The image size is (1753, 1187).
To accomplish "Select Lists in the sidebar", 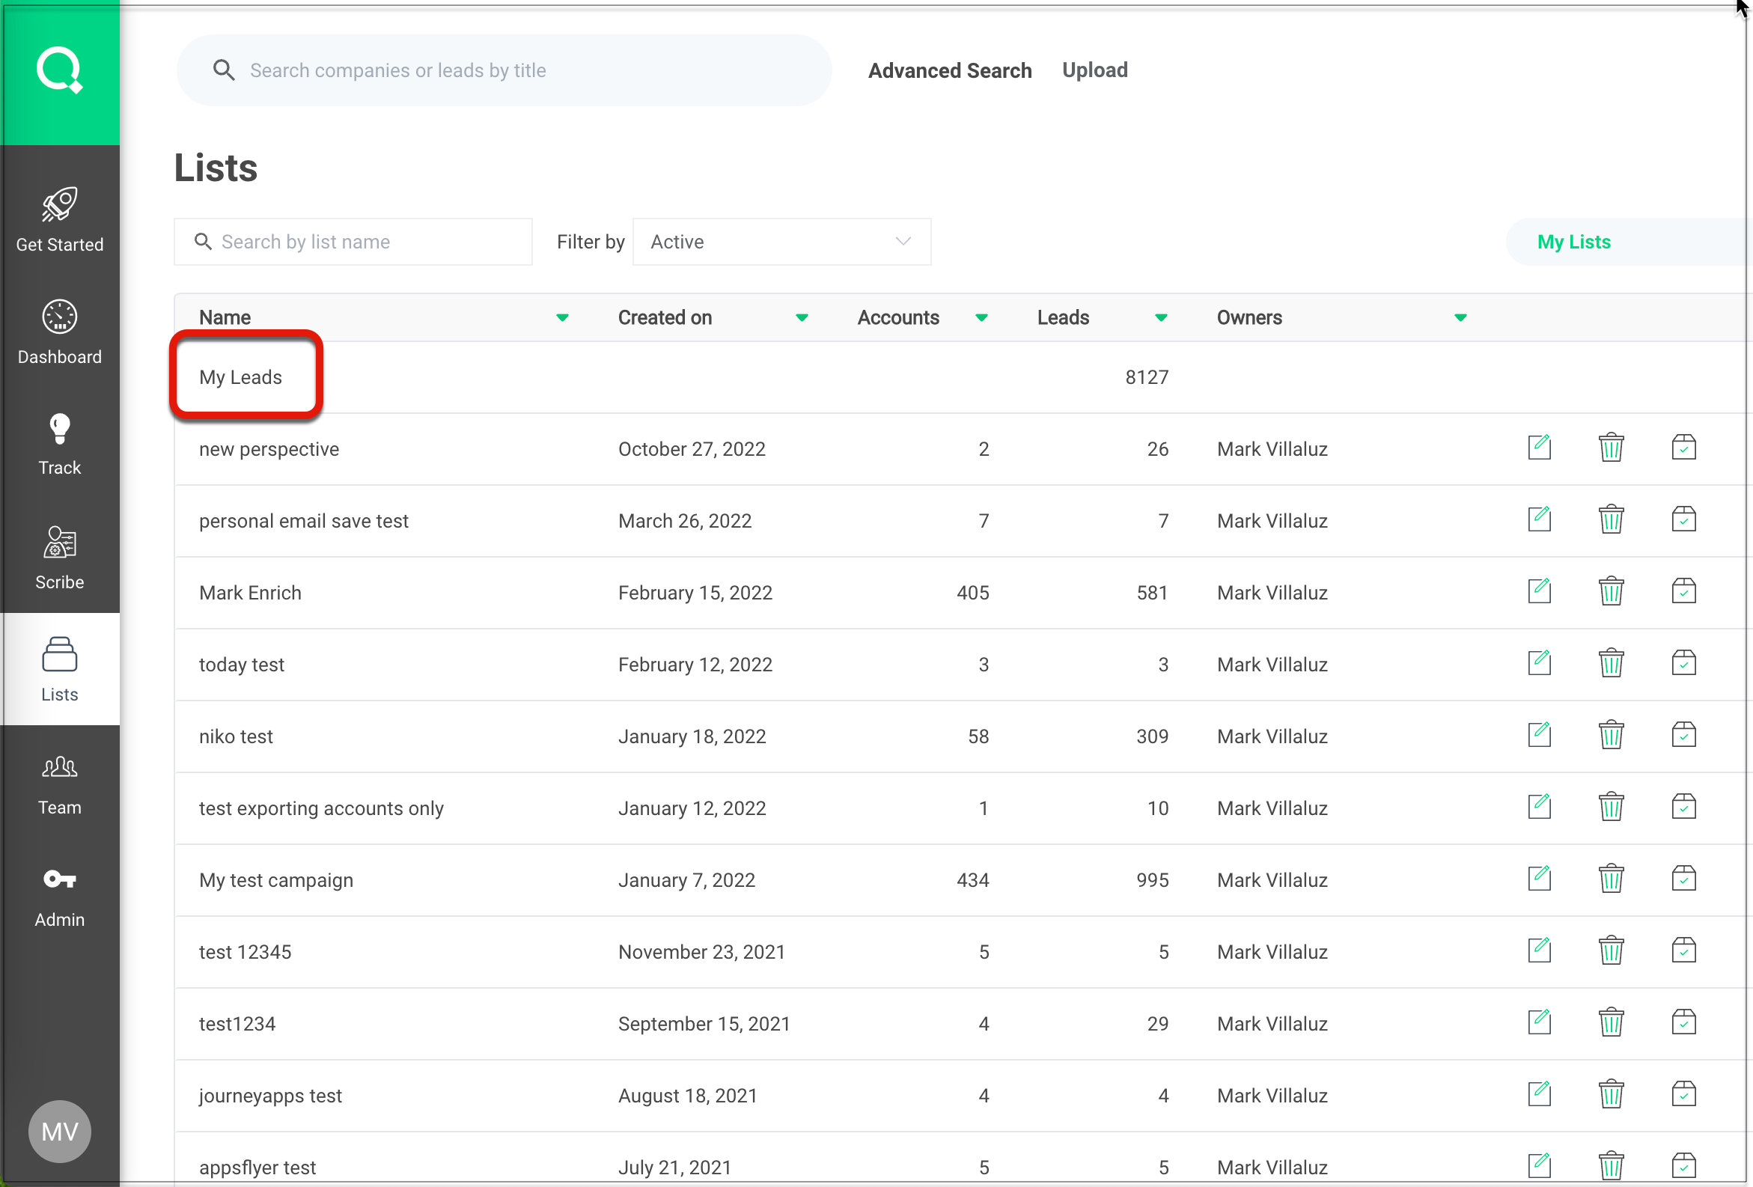I will coord(60,669).
